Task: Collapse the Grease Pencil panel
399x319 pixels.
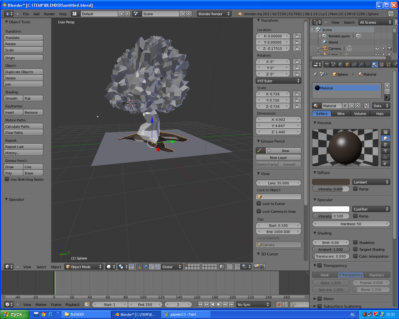Action: click(258, 141)
